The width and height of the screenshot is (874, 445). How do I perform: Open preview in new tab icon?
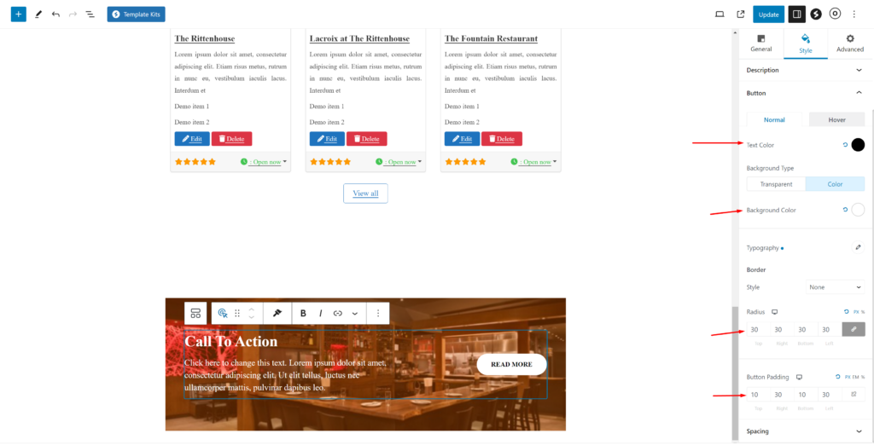[740, 14]
